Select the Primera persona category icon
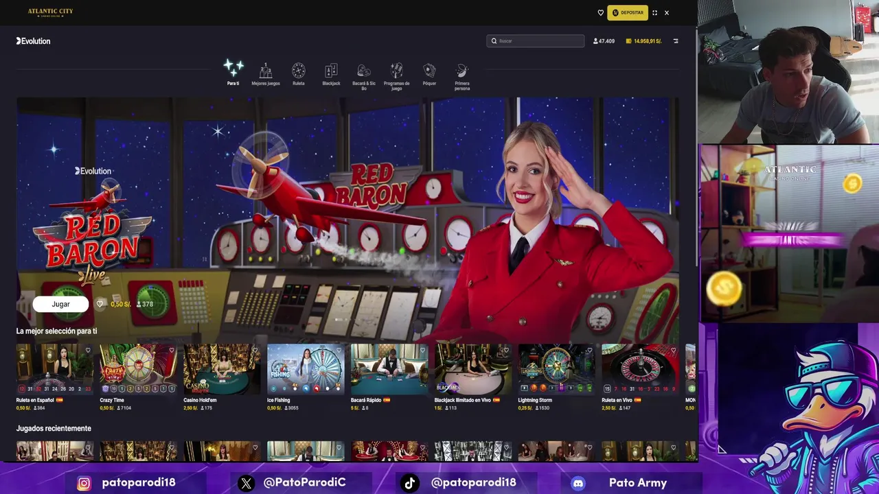Image resolution: width=879 pixels, height=494 pixels. click(x=462, y=77)
